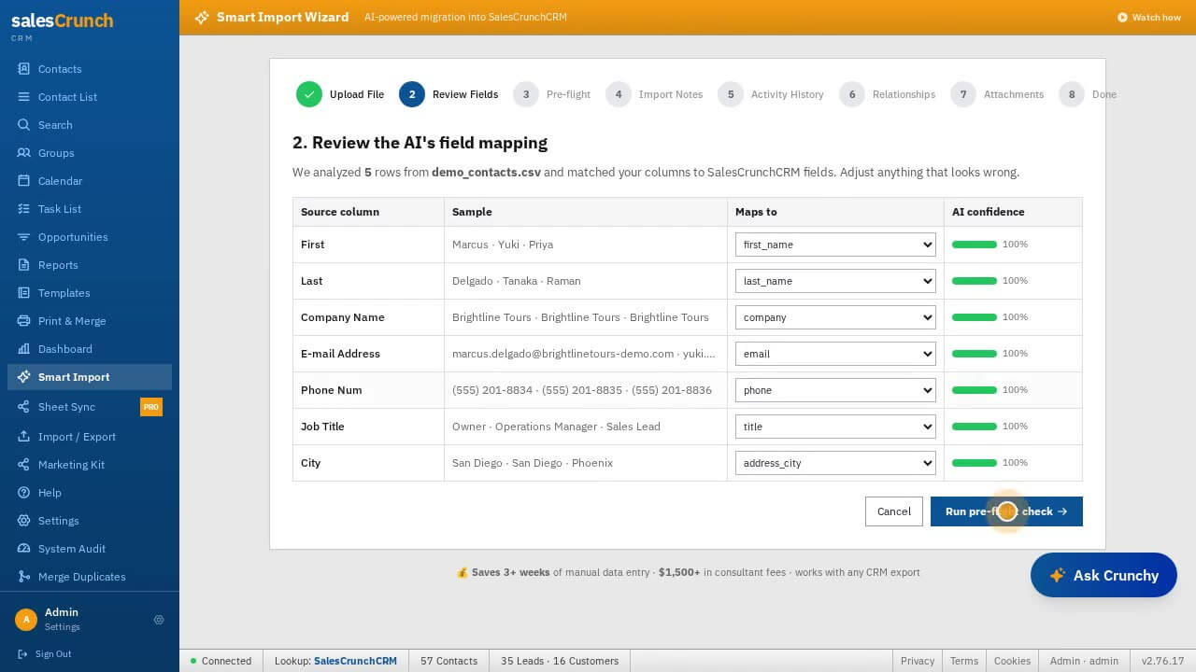Jump to step 3 Pre-flight
This screenshot has width=1196, height=672.
(x=551, y=94)
